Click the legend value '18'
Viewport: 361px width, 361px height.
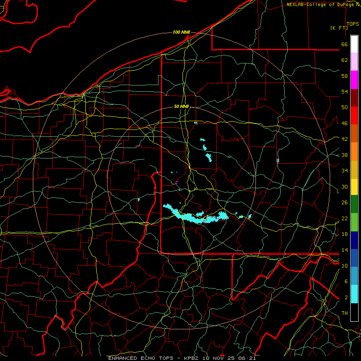[345, 234]
